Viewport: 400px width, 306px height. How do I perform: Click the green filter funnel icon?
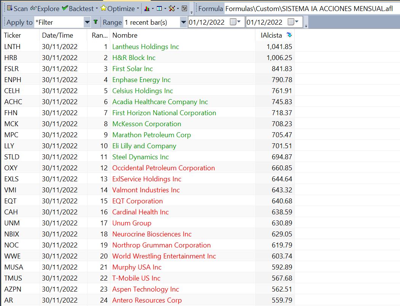pyautogui.click(x=96, y=22)
